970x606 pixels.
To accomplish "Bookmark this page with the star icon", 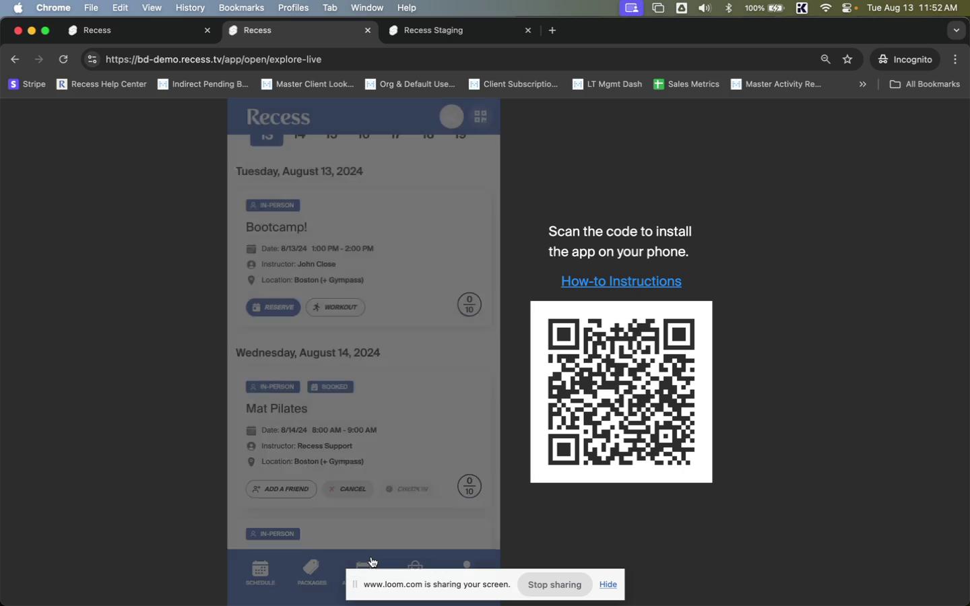I will pos(847,59).
